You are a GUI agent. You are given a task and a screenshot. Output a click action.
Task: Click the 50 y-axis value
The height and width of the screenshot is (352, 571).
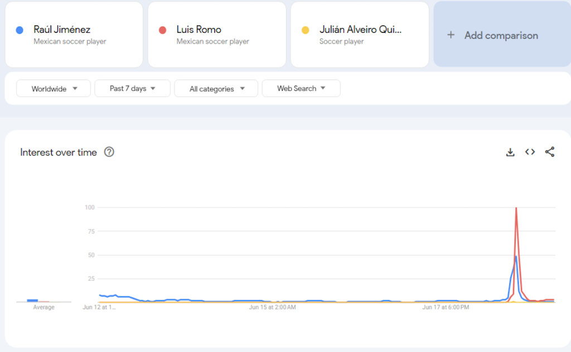91,255
